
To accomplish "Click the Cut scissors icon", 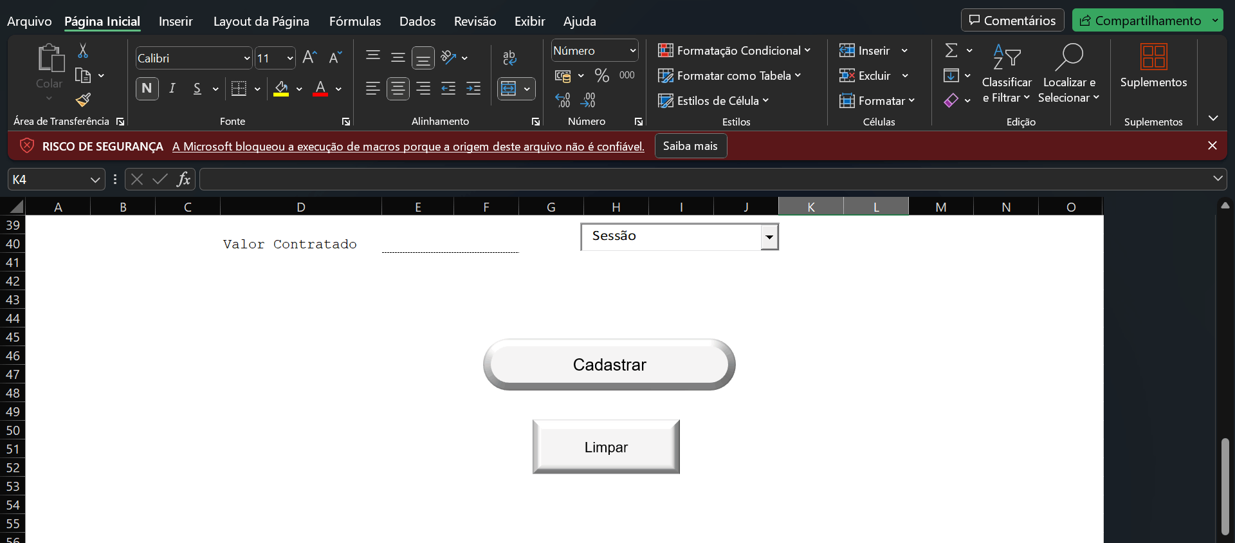I will pos(83,51).
